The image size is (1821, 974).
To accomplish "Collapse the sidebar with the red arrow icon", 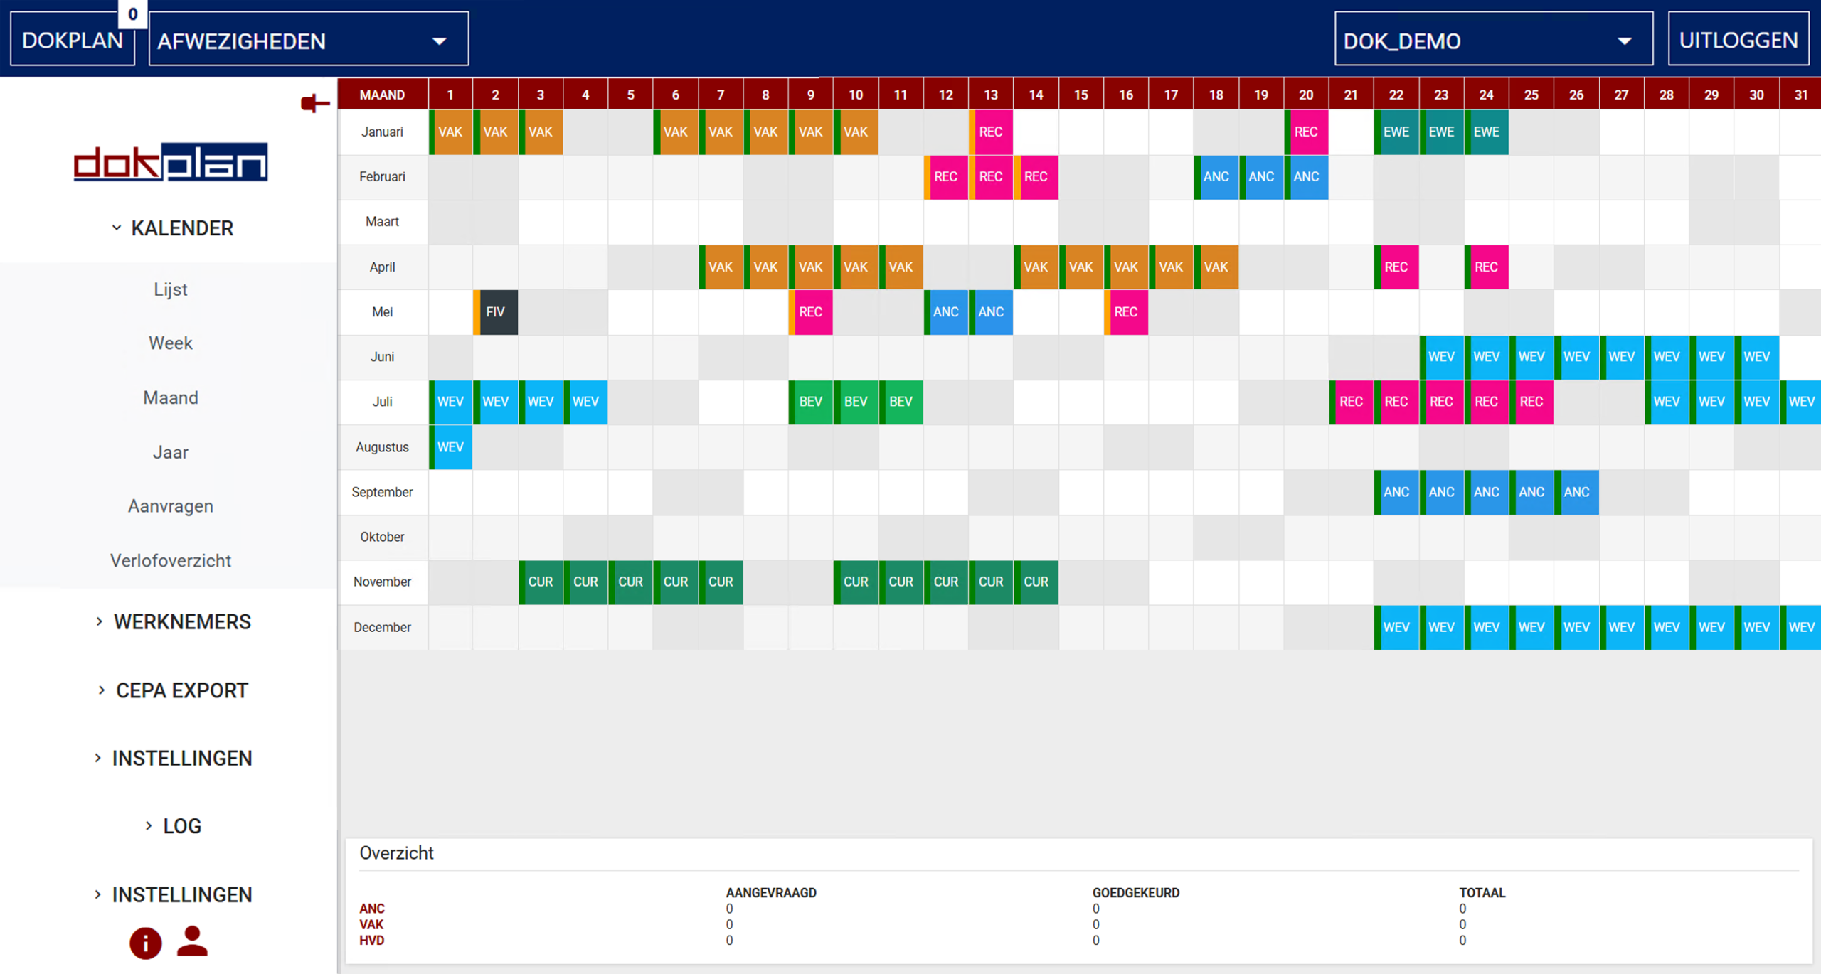I will [314, 104].
